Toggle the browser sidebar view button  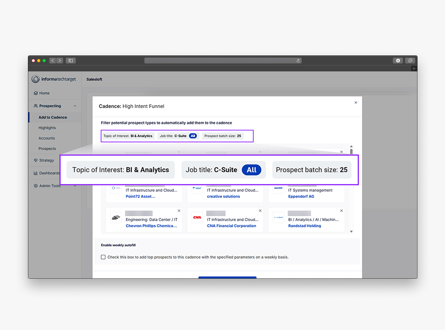[x=71, y=60]
